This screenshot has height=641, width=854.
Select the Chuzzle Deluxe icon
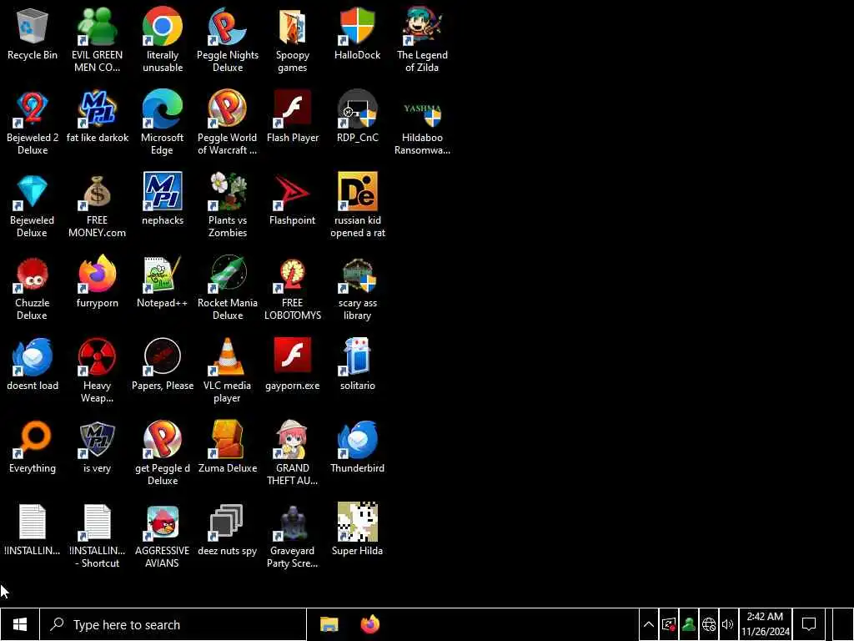click(x=33, y=288)
